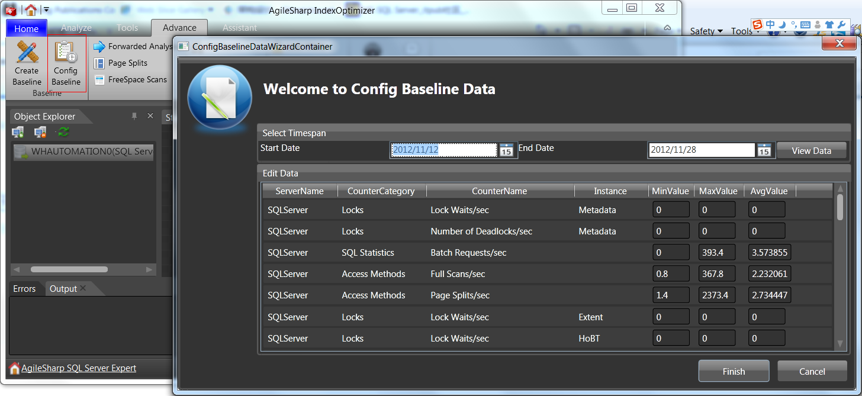
Task: Open the Assistant ribbon tab
Action: 240,28
